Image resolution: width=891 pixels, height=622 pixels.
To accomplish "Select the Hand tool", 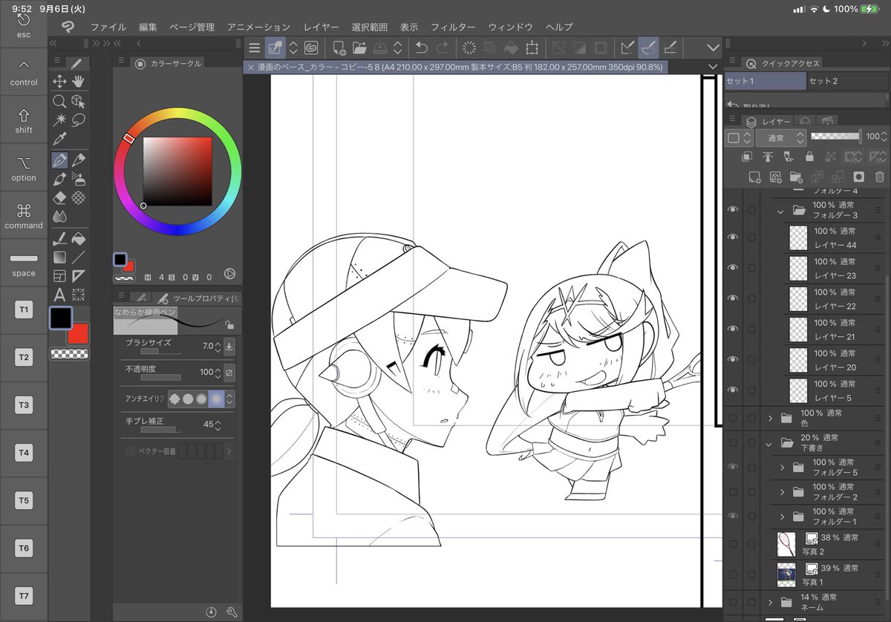I will click(x=78, y=81).
